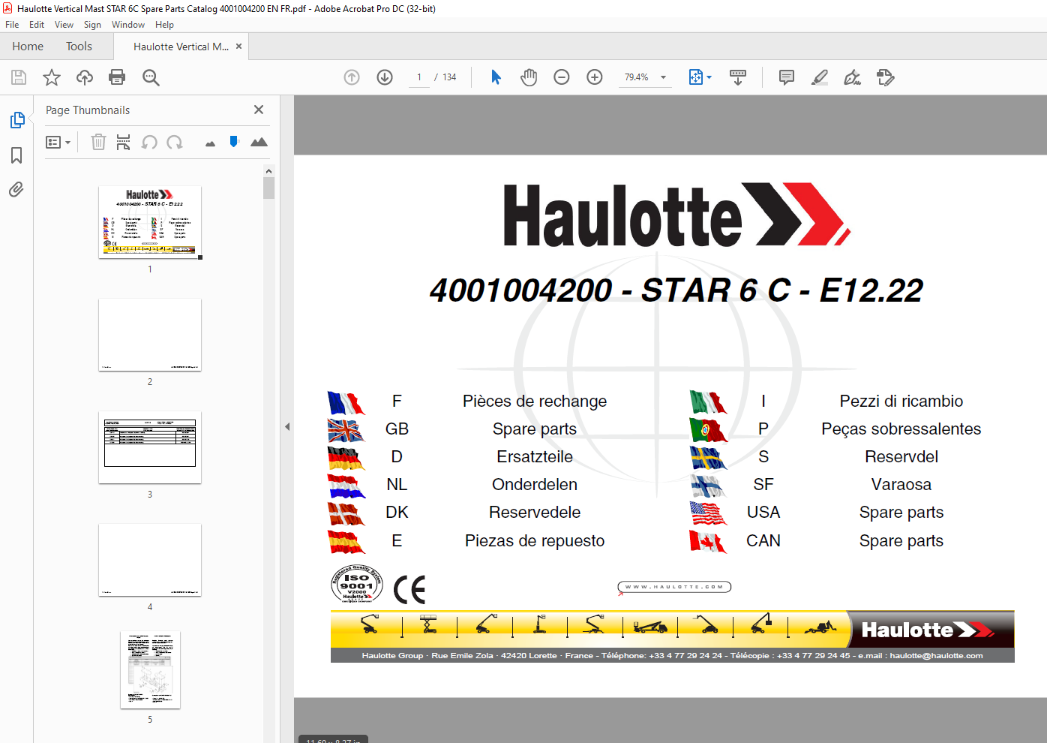
Task: Switch to the Tools tab
Action: pyautogui.click(x=79, y=47)
